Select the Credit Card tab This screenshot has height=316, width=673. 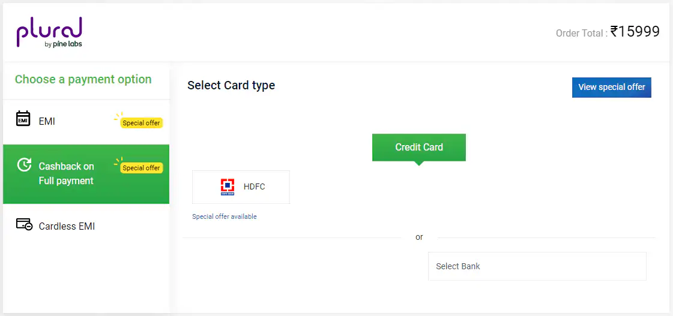pyautogui.click(x=419, y=147)
